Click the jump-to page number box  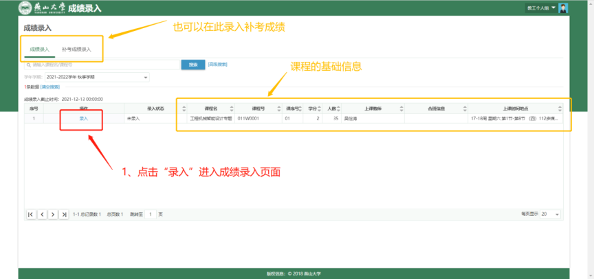(x=151, y=214)
